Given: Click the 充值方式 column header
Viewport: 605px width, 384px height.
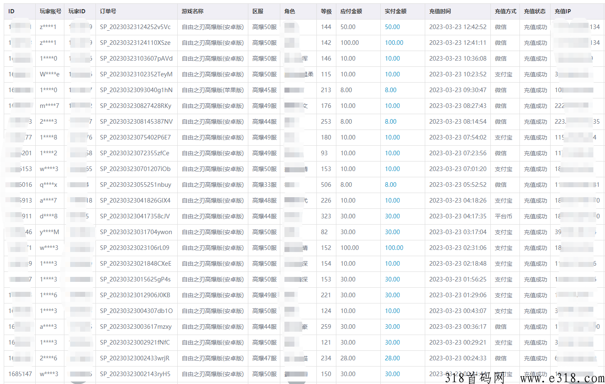Looking at the screenshot, I should [505, 11].
